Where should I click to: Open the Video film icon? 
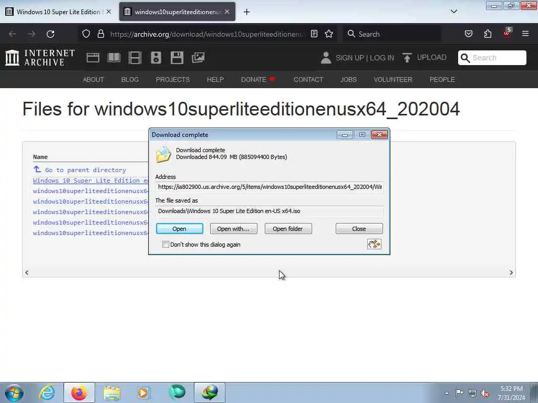tap(135, 58)
